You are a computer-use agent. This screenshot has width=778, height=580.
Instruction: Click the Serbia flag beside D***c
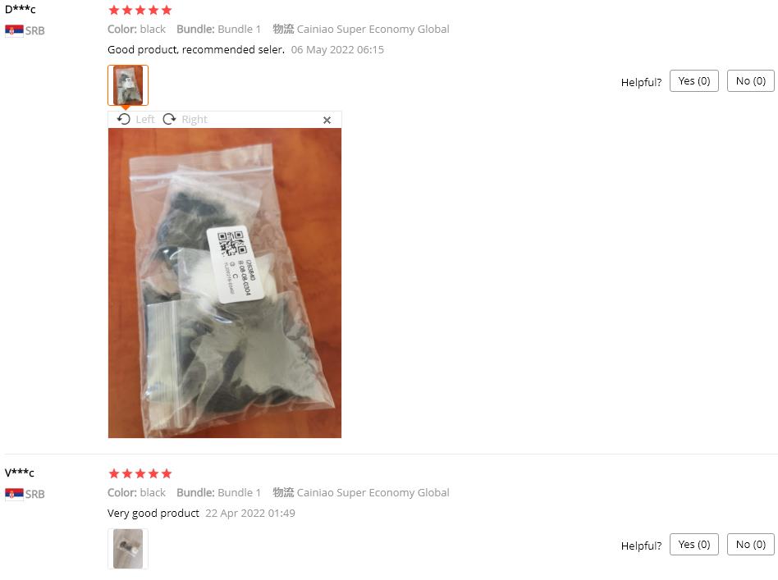tap(14, 30)
